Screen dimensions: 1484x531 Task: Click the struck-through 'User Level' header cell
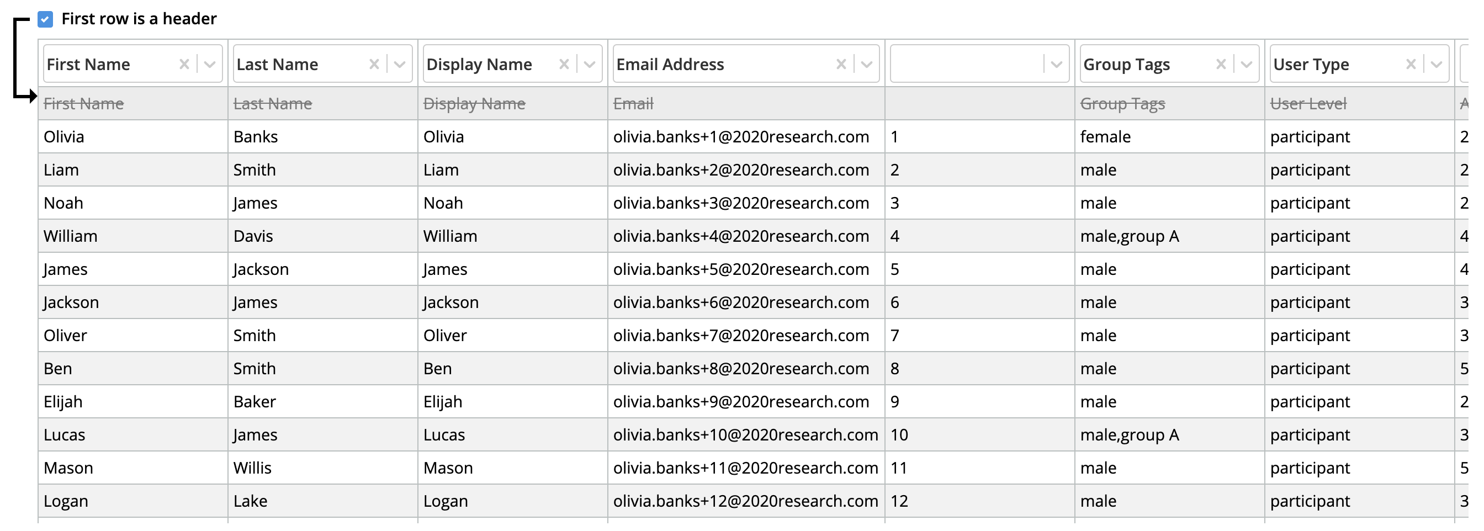1360,104
